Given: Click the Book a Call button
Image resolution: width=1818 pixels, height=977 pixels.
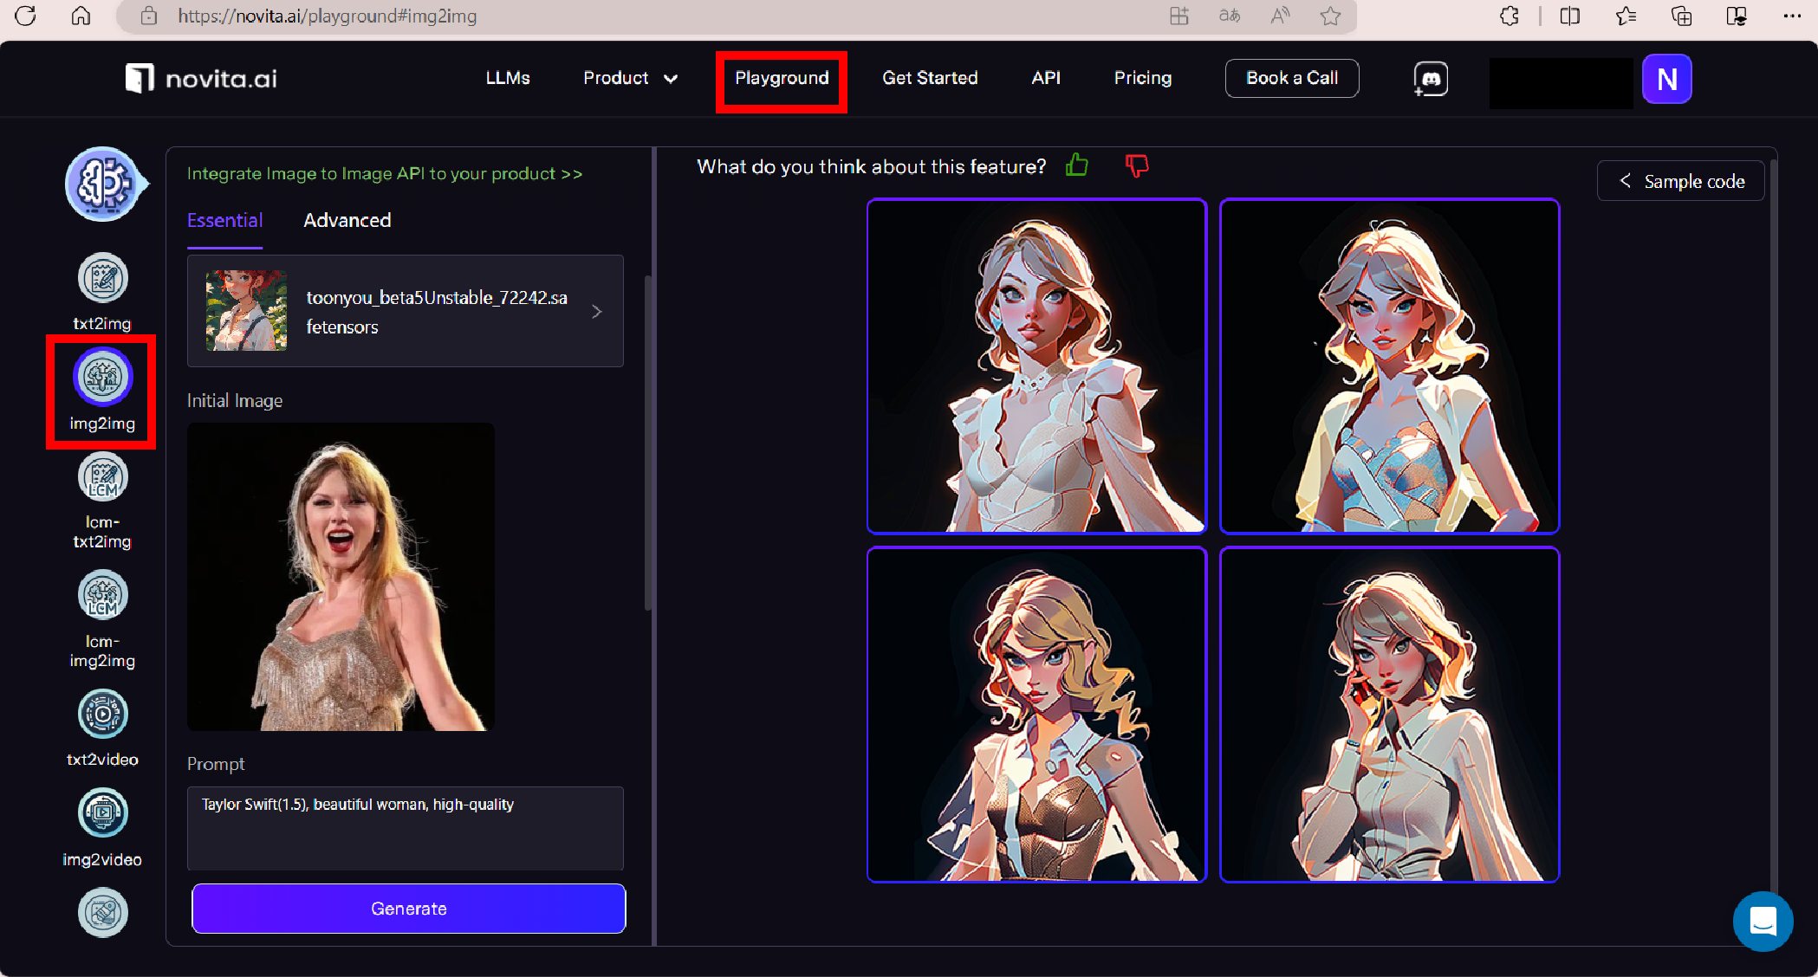Looking at the screenshot, I should click(x=1291, y=79).
